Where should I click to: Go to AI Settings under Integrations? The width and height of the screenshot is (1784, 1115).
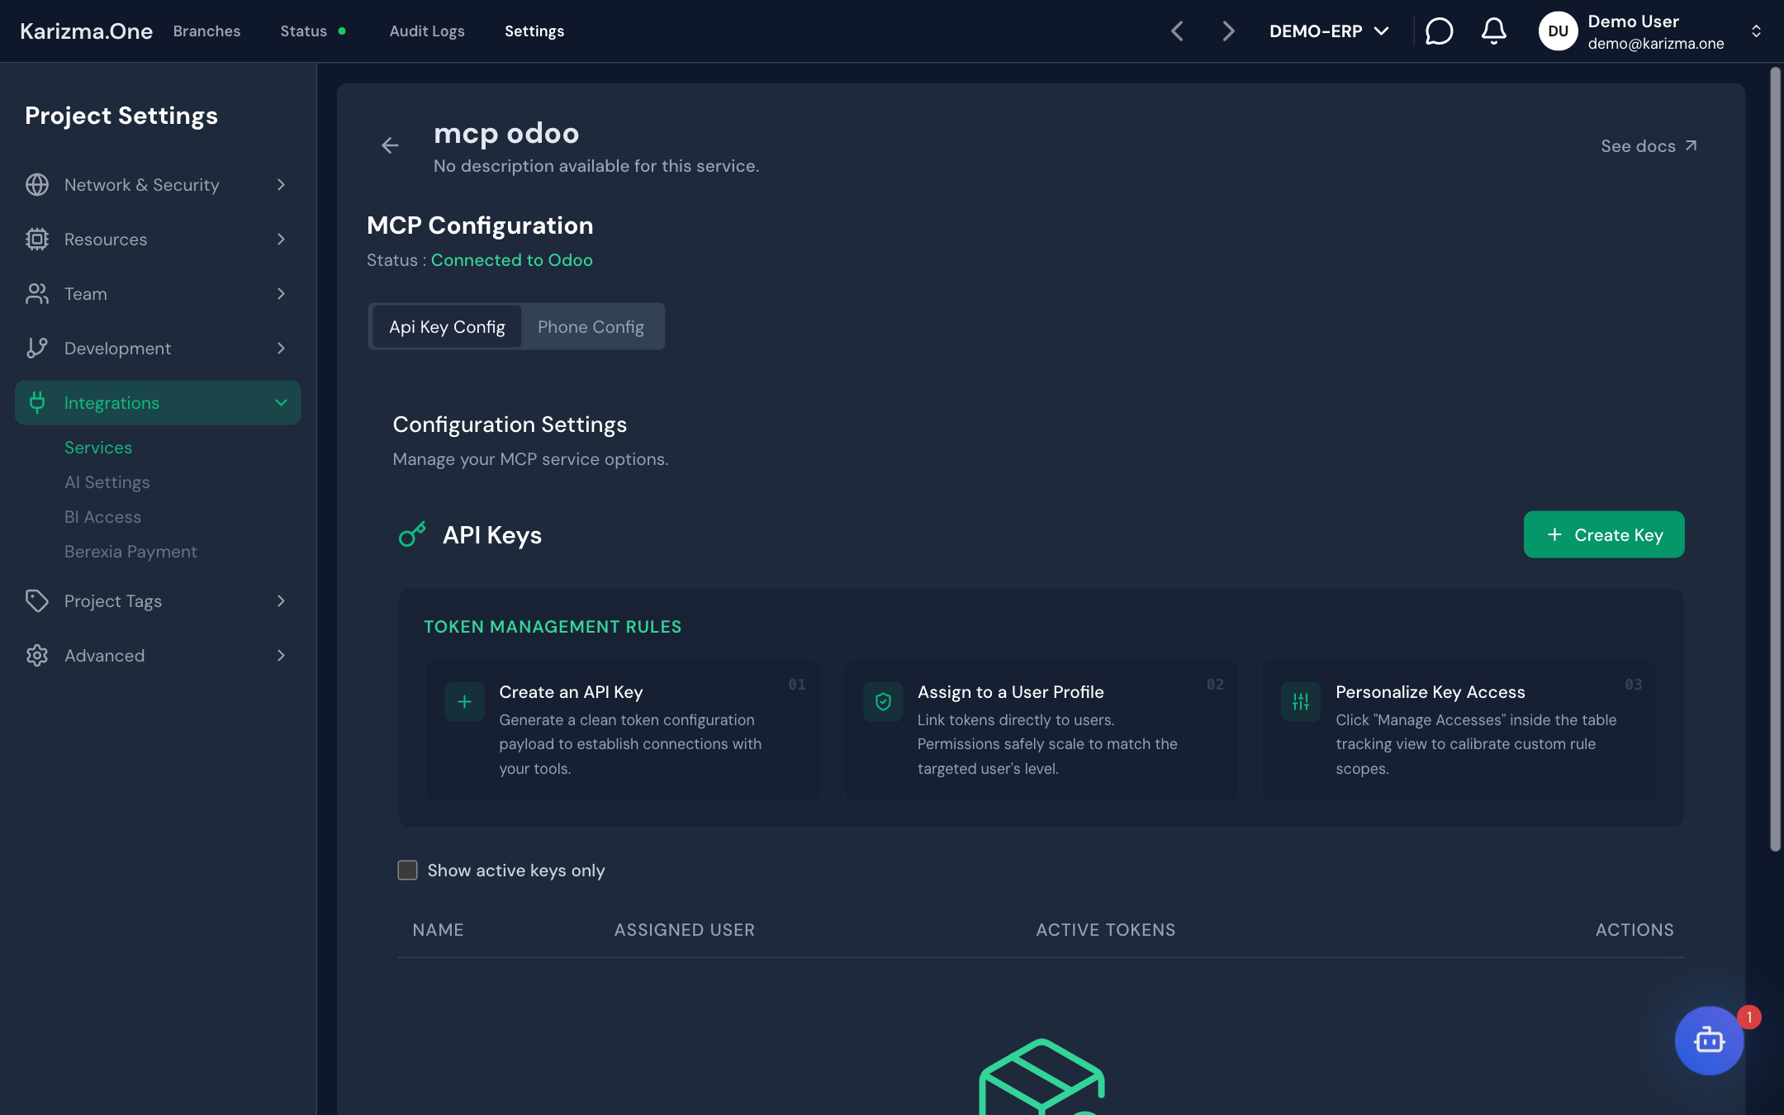(x=107, y=482)
